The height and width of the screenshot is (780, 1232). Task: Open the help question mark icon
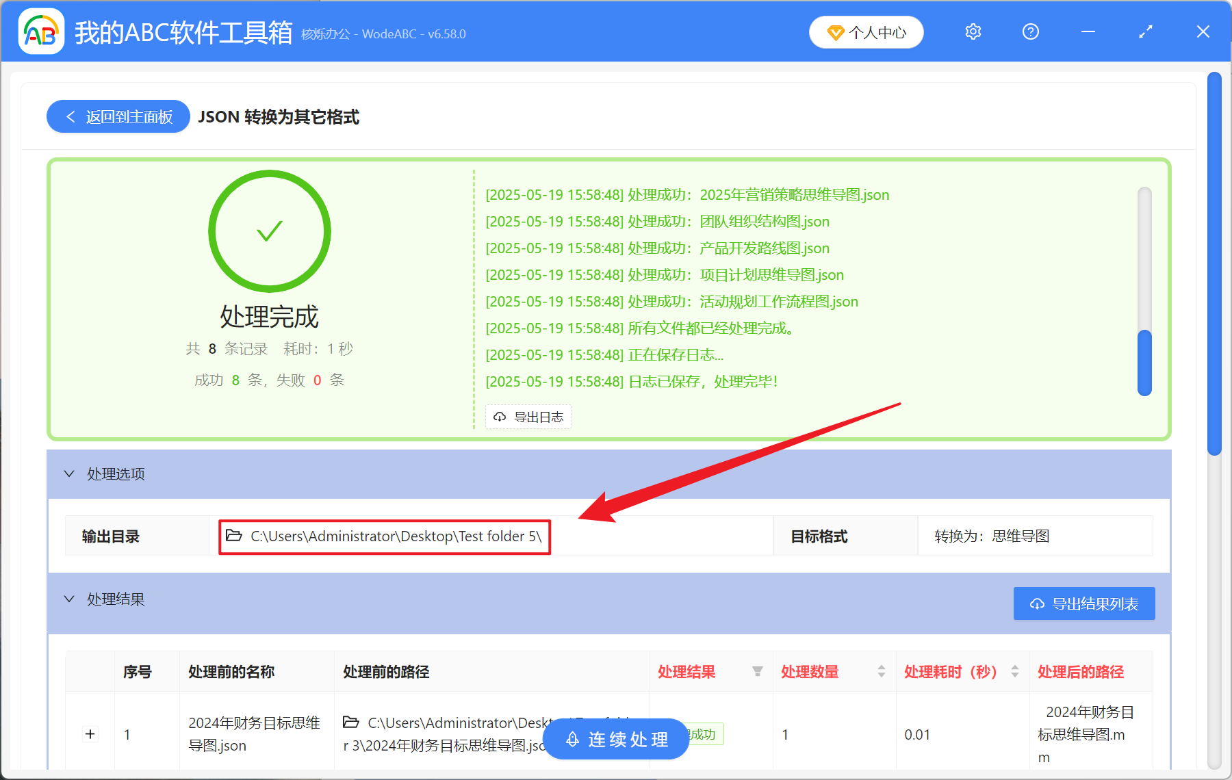(1030, 31)
